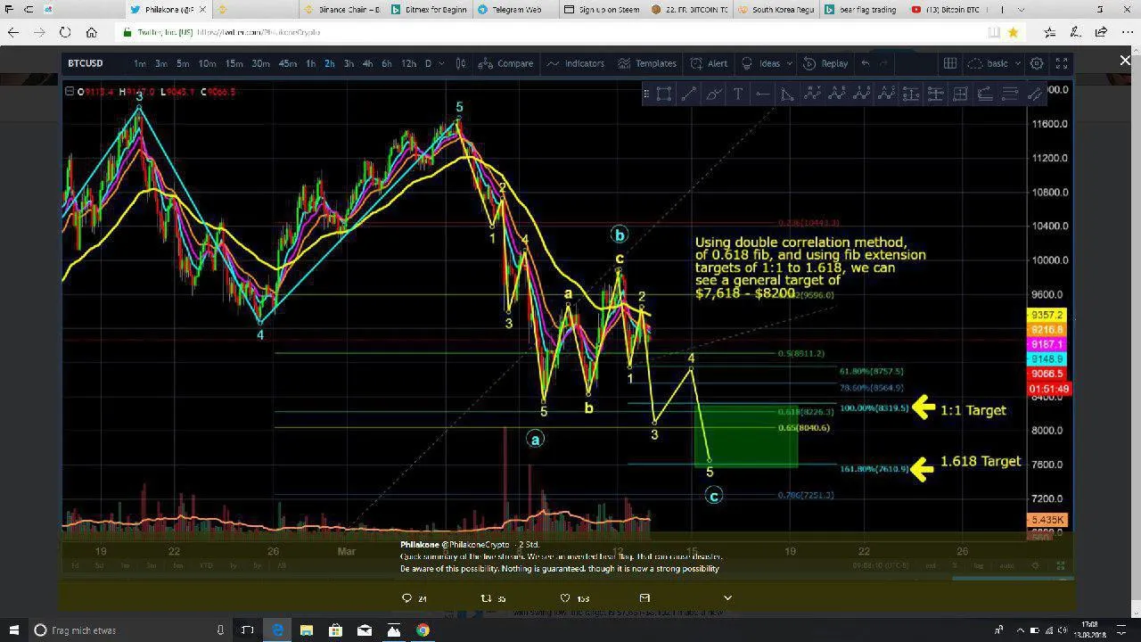Send tweet via direct message envelope
Image resolution: width=1141 pixels, height=642 pixels.
tap(644, 598)
